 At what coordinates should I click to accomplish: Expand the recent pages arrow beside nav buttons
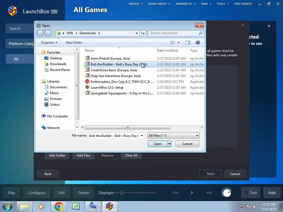[53, 33]
